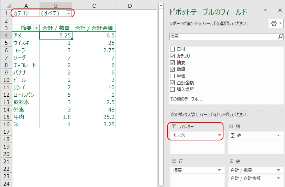Select row 1 header
Screen dimensions: 285x187
coord(6,13)
